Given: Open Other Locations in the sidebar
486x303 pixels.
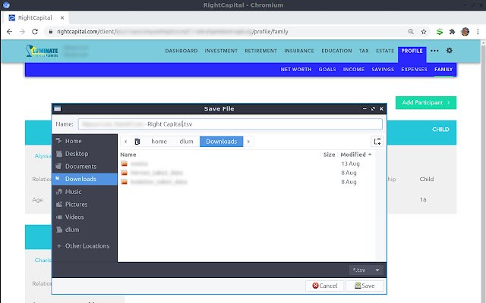Looking at the screenshot, I should (x=84, y=245).
